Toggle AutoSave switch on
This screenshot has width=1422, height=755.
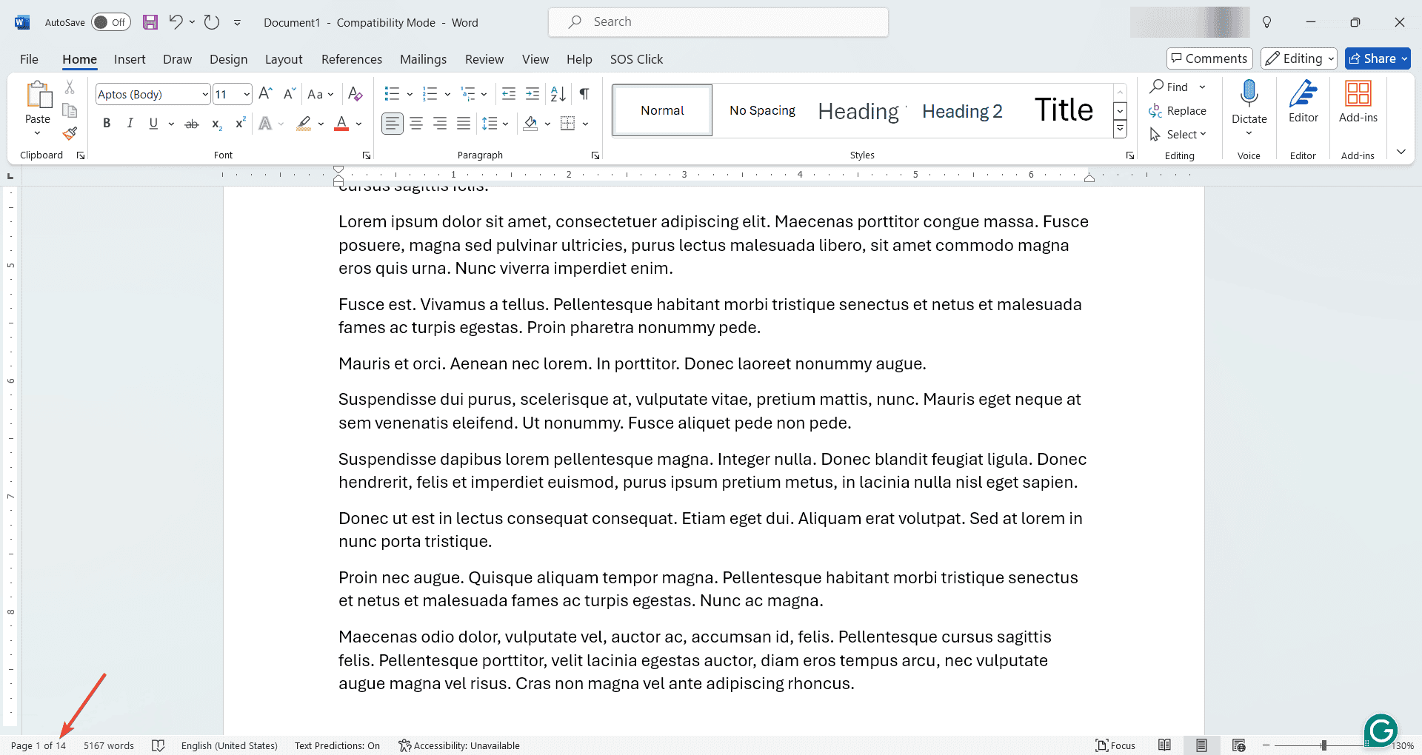tap(111, 22)
